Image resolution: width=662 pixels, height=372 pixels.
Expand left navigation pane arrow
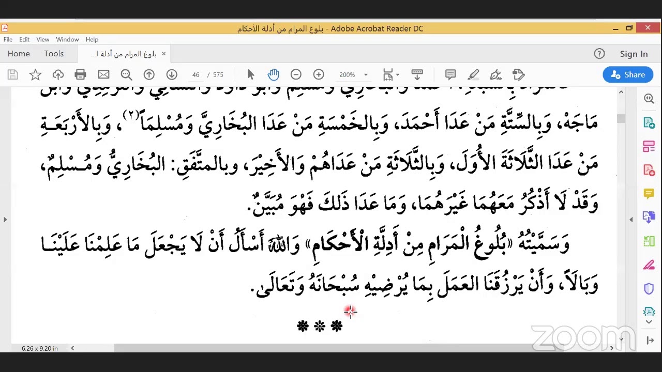click(x=5, y=220)
